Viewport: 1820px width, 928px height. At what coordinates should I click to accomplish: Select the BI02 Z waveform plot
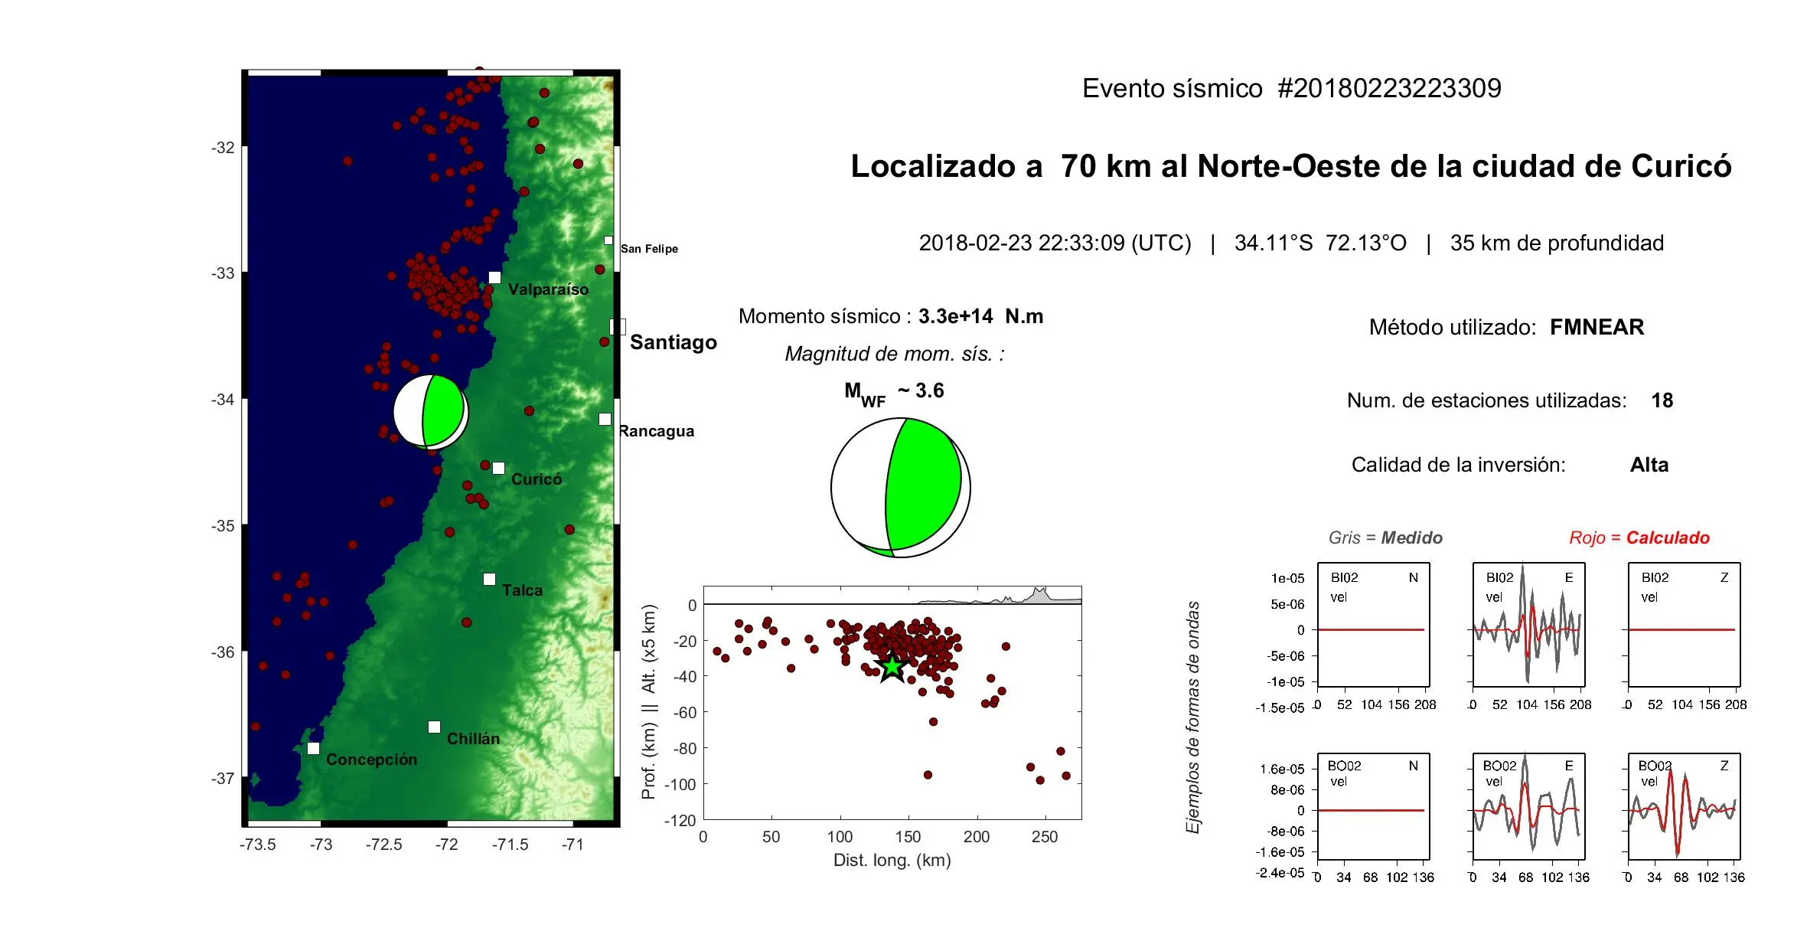[1684, 624]
